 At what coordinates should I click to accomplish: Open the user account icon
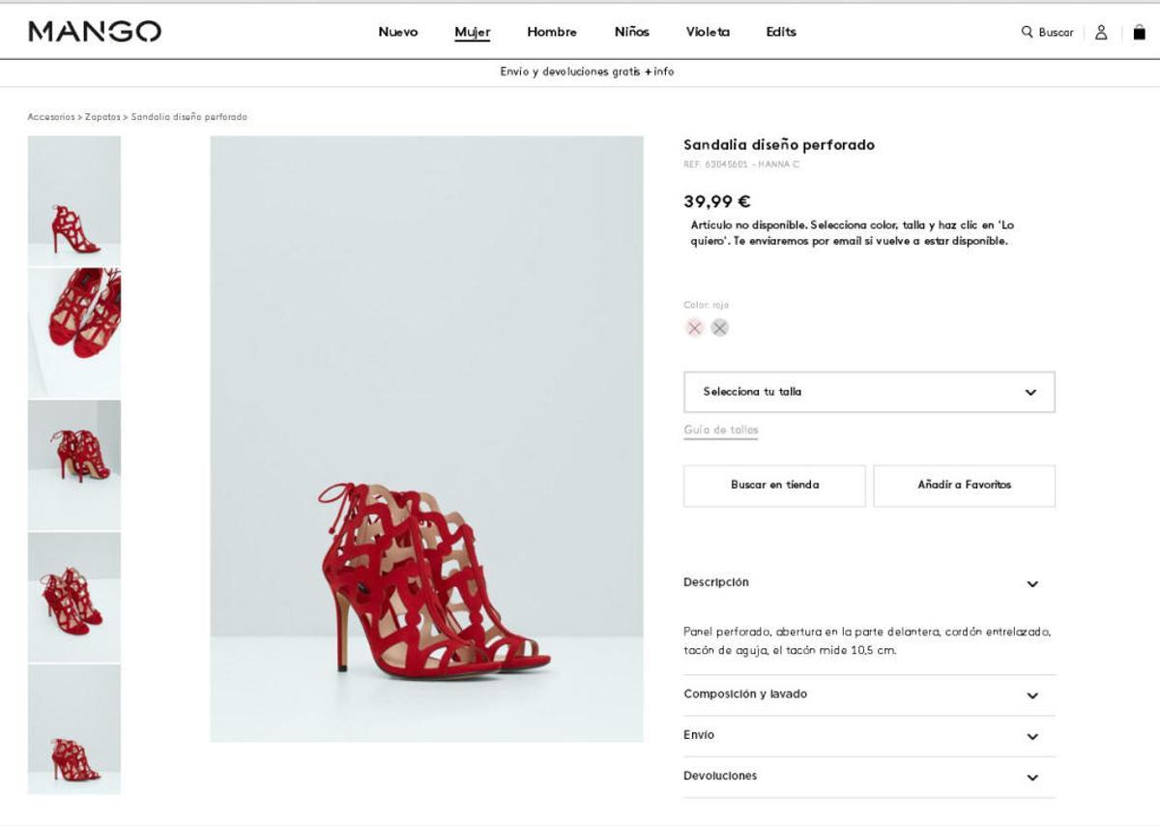[1099, 32]
